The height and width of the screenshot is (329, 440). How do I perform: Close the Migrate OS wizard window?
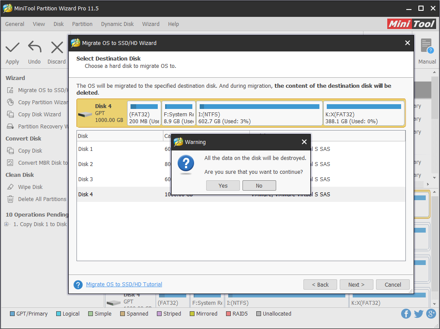click(x=408, y=43)
